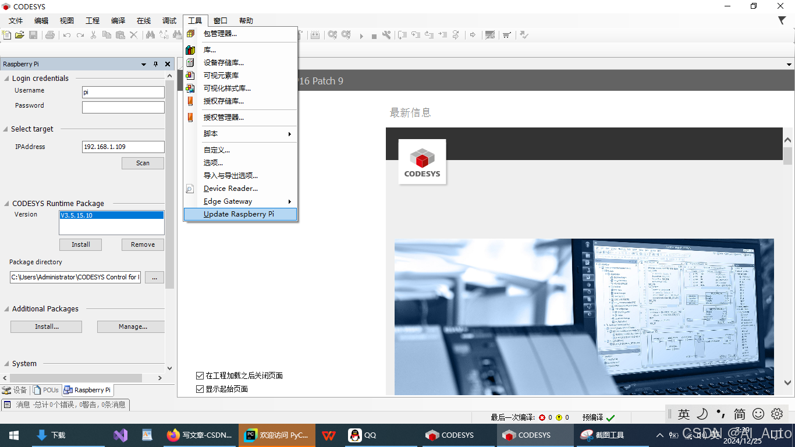The image size is (795, 447).
Task: Pin the Raspberry Pi panel
Action: click(155, 65)
